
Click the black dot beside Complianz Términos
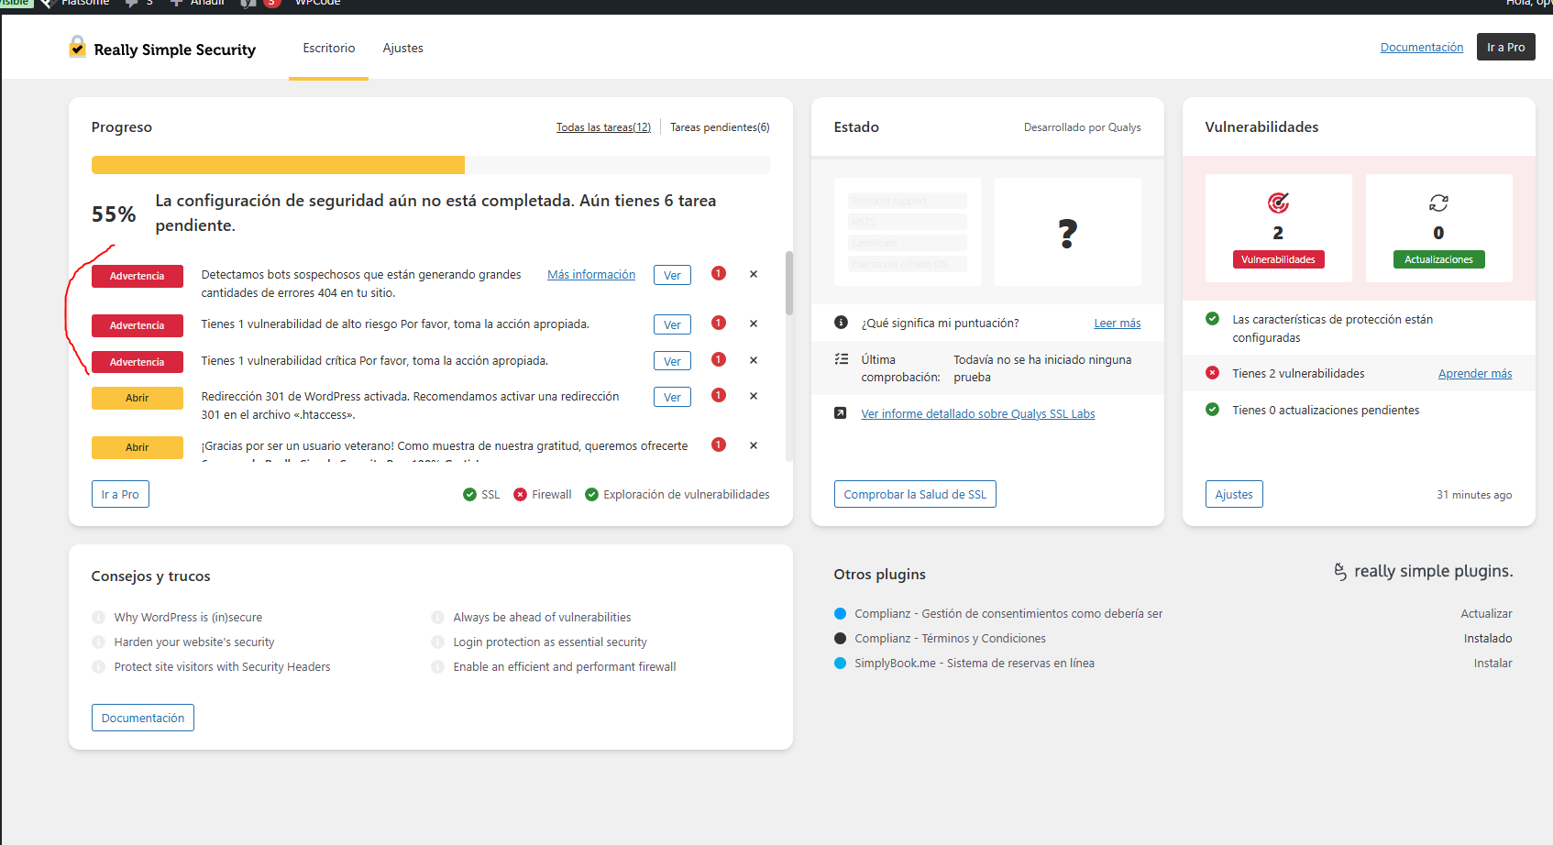point(840,638)
